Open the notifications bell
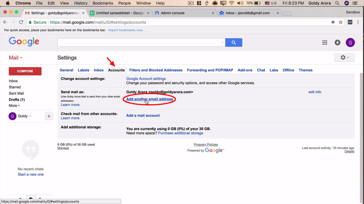Viewport: 364px width, 204px height. [337, 42]
